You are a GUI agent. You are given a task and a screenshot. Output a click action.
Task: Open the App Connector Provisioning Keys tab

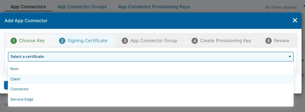tap(154, 7)
